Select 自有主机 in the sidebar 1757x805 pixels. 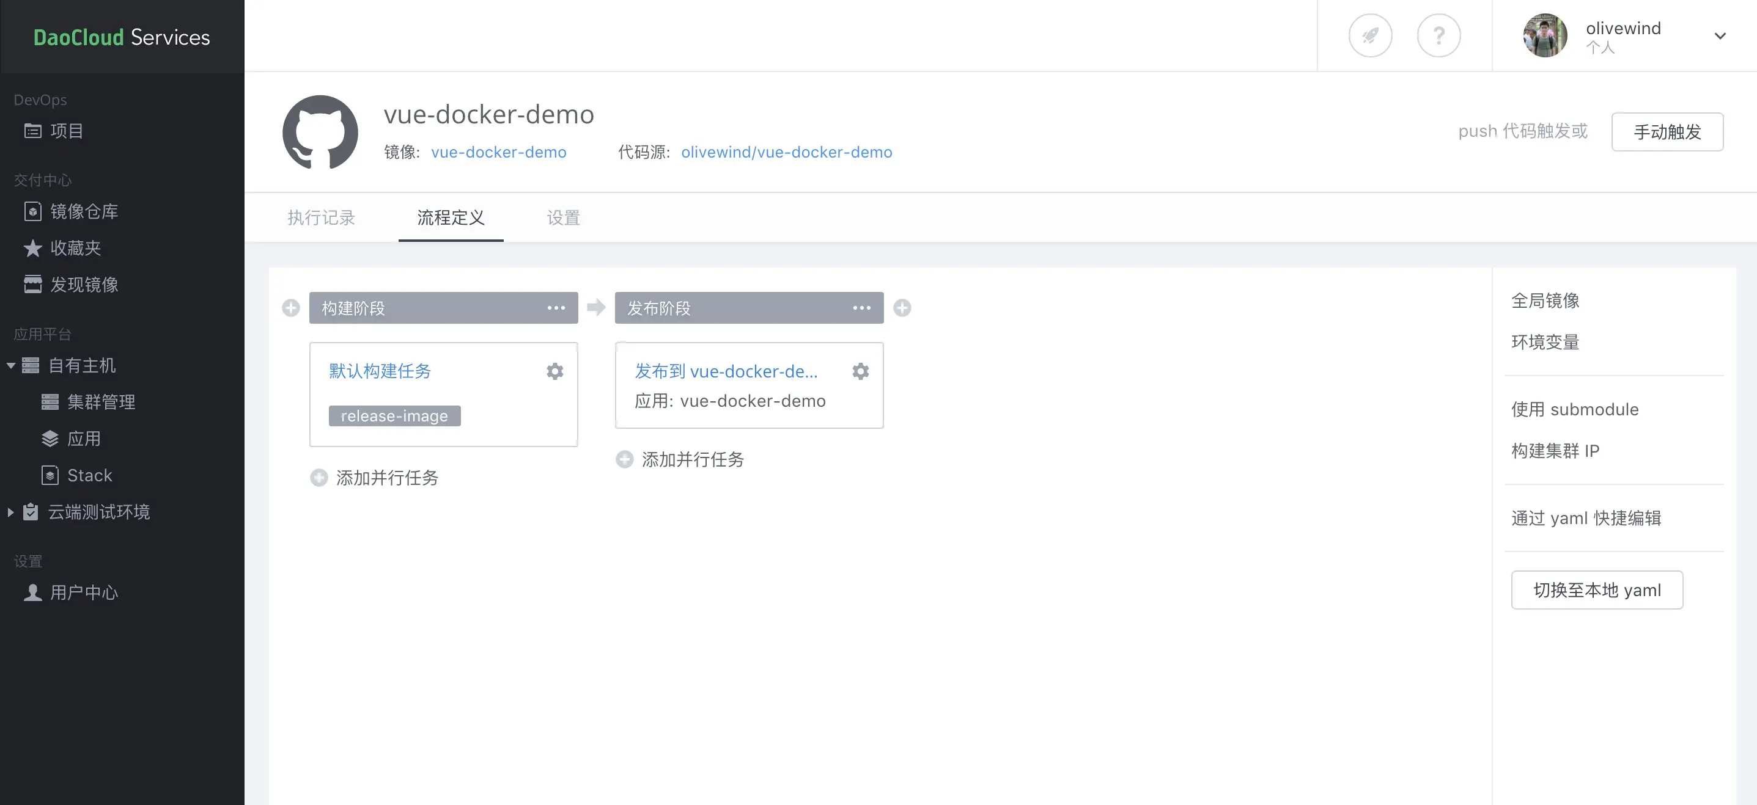[82, 365]
